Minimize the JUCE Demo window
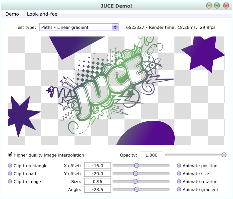 209,6
